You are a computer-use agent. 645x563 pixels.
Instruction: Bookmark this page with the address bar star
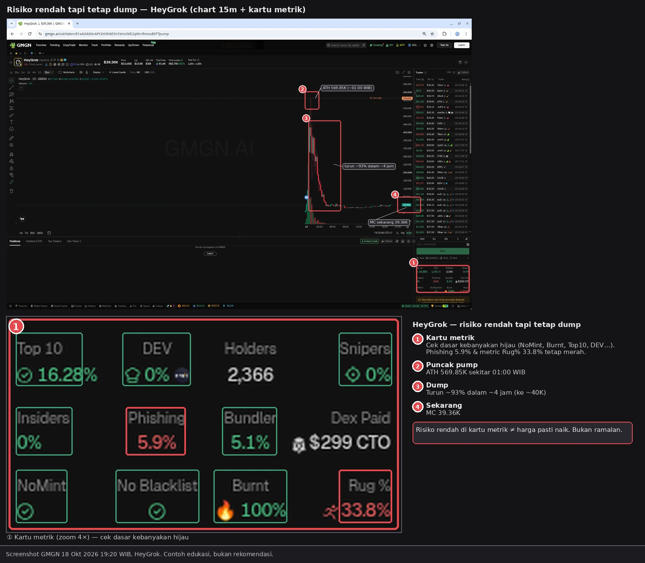click(432, 34)
